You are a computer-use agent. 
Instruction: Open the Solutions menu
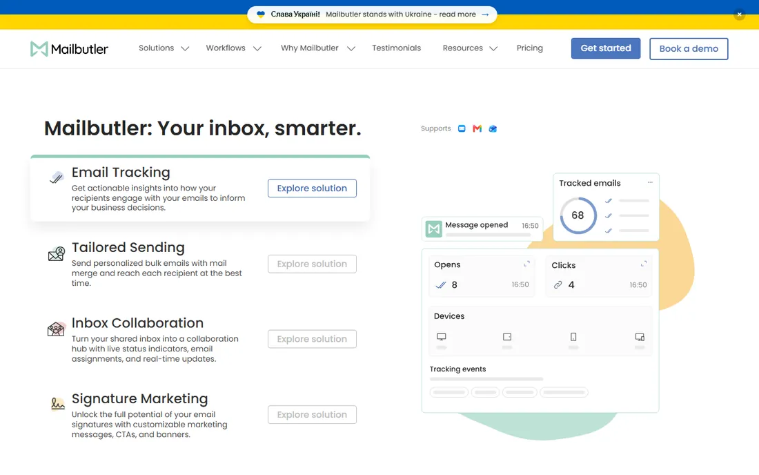(157, 48)
